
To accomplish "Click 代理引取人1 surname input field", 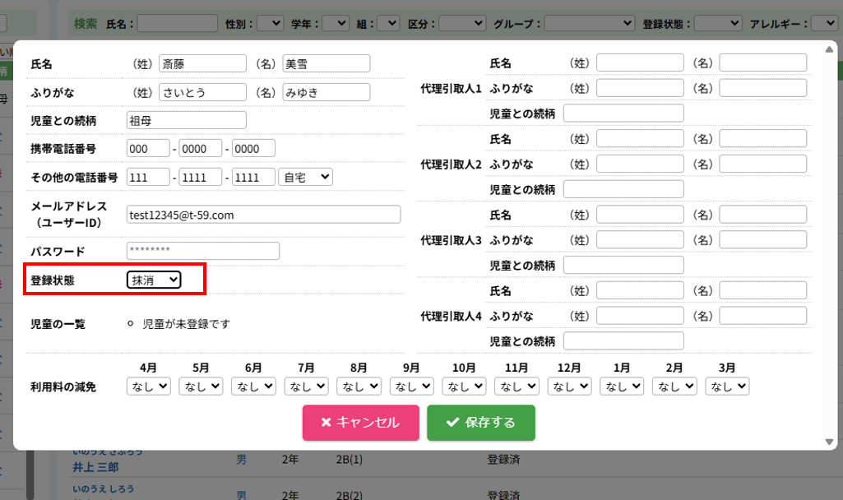I will (x=640, y=63).
